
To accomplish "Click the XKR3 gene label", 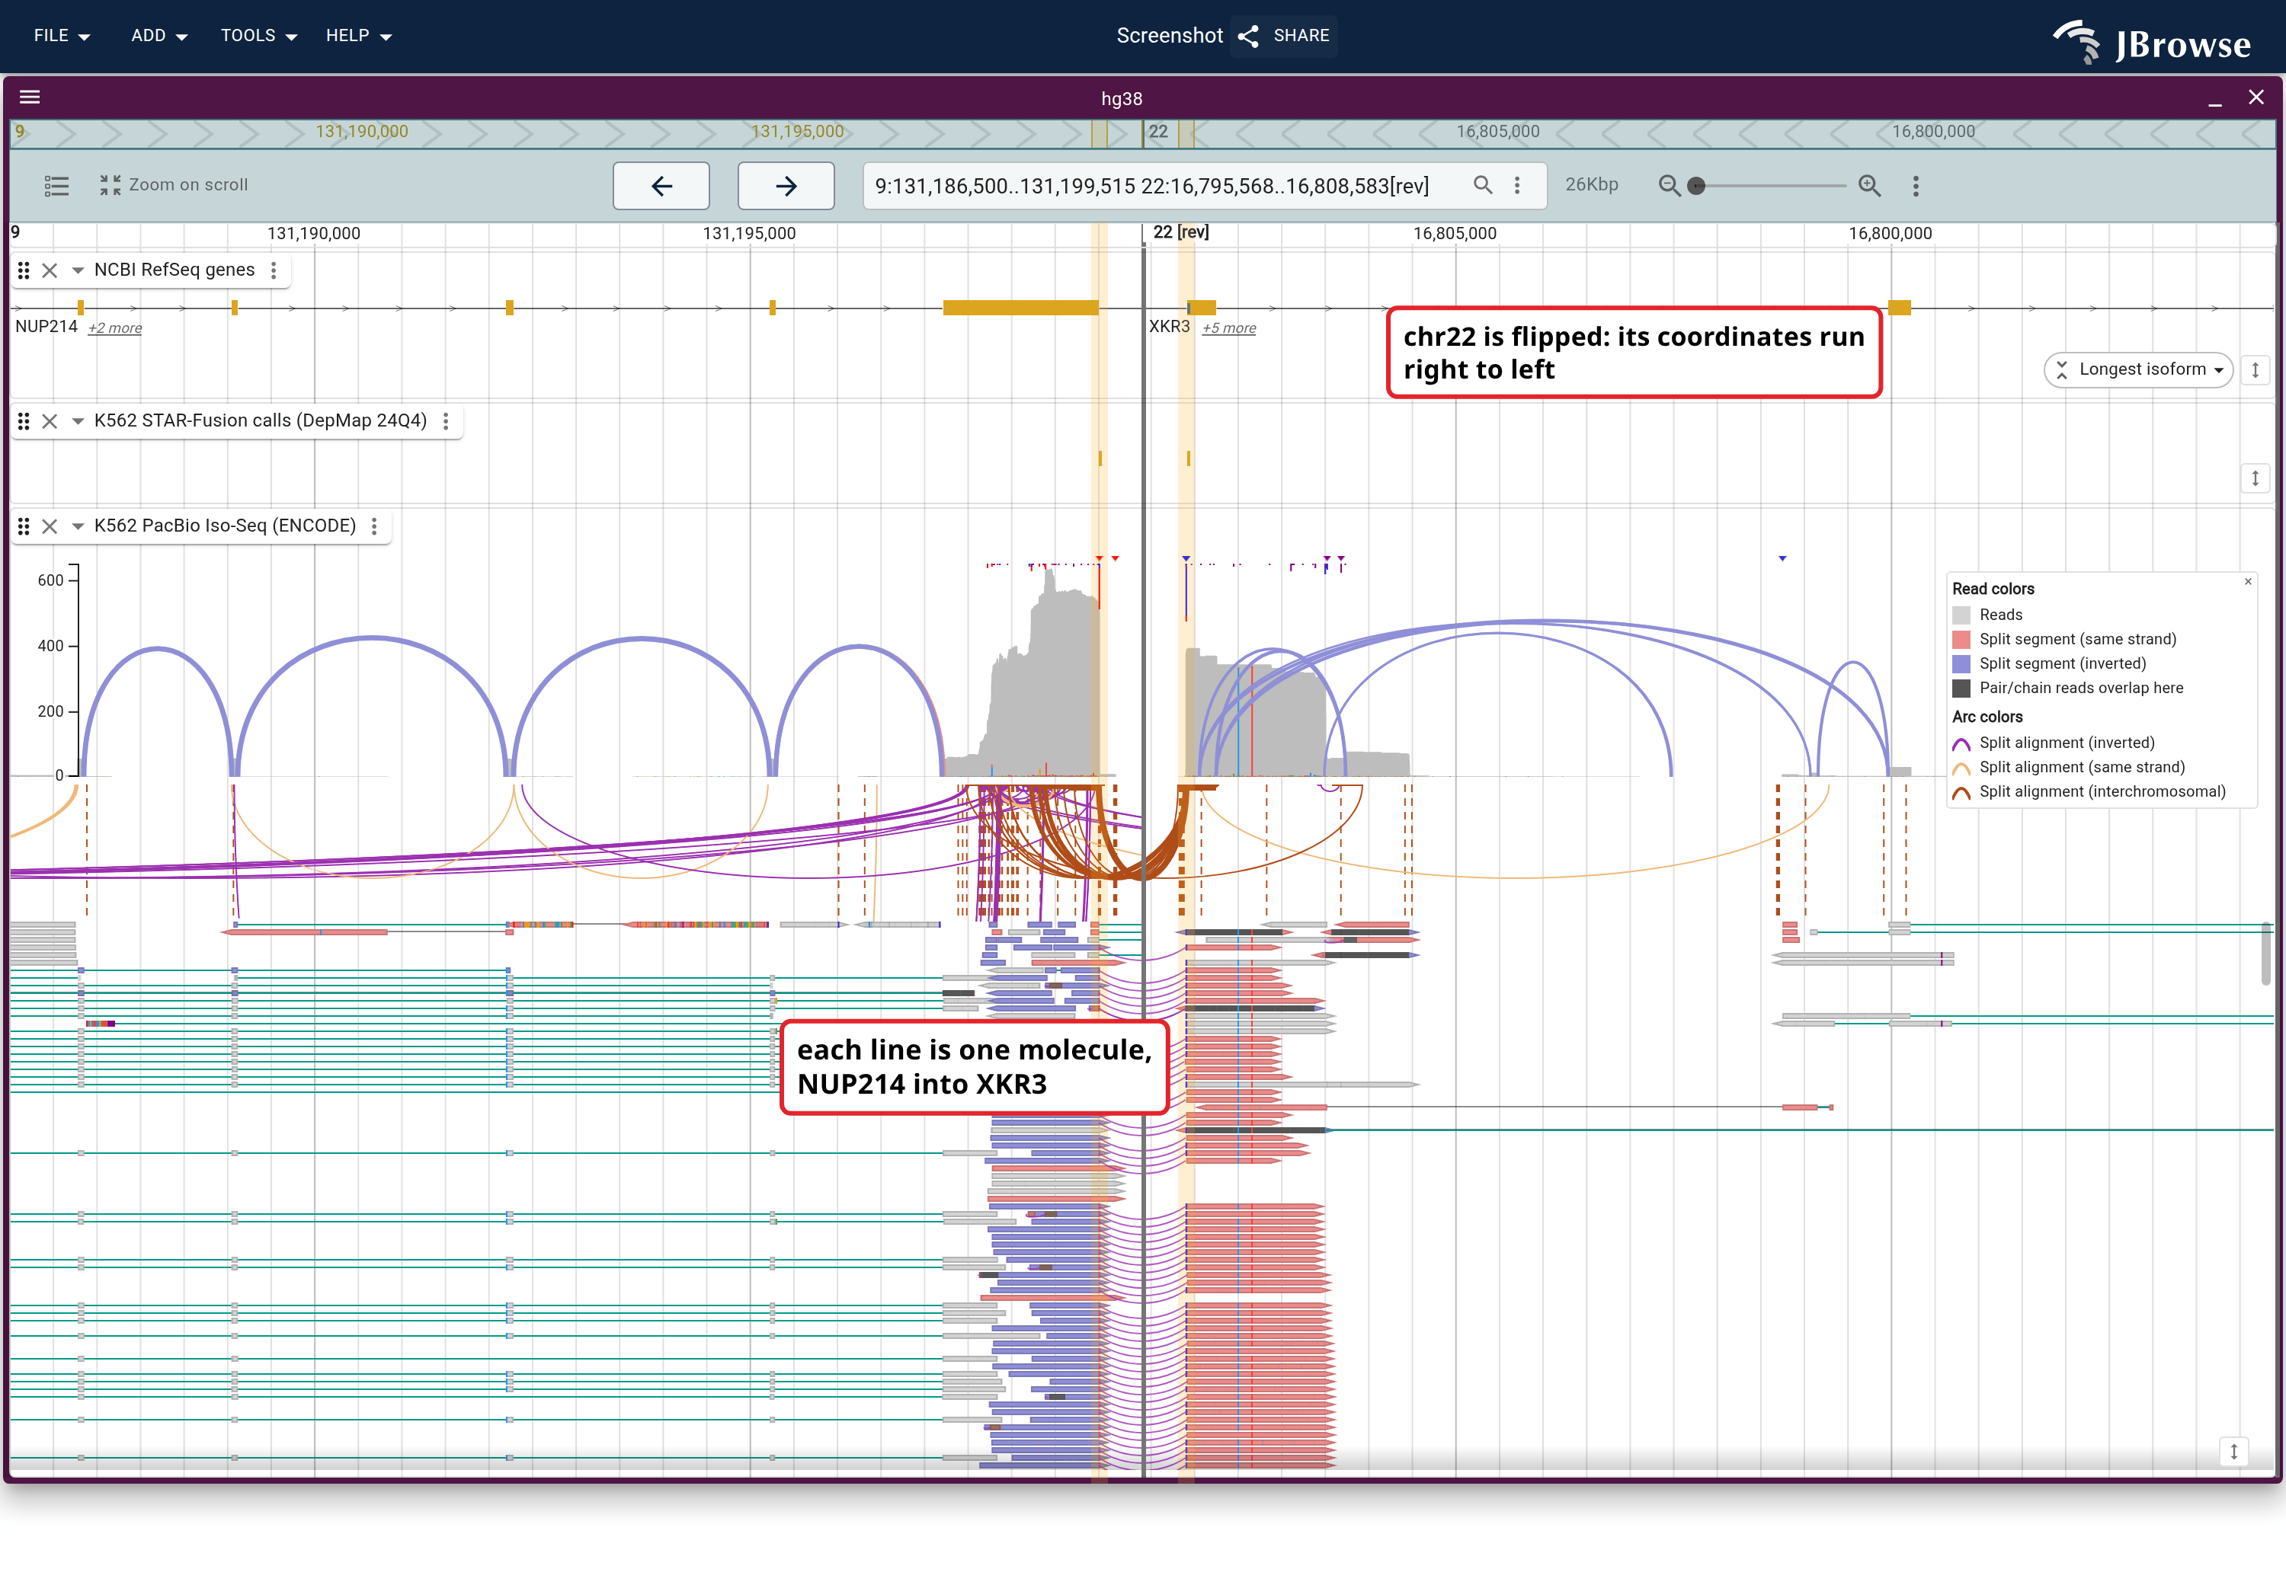I will click(1169, 327).
